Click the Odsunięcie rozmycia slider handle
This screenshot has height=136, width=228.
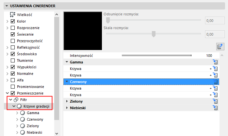pos(108,20)
